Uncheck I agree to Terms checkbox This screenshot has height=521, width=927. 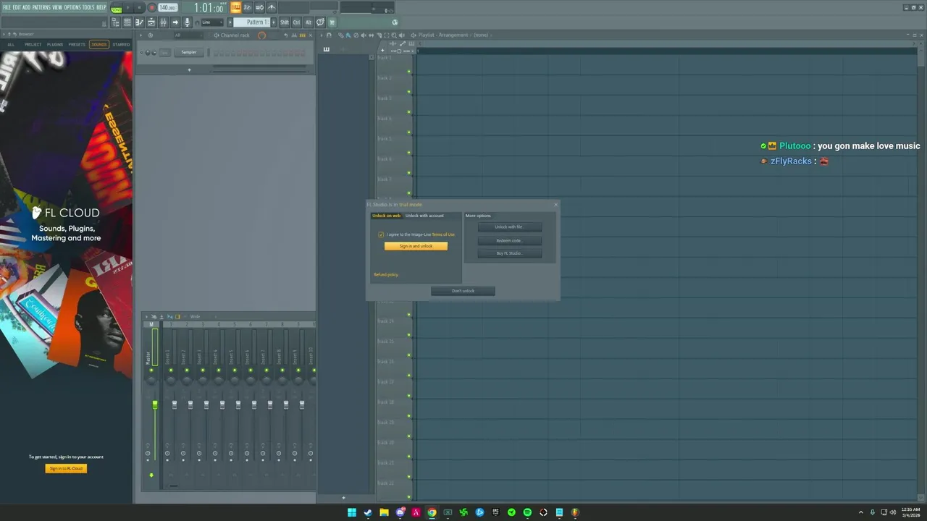click(x=381, y=234)
